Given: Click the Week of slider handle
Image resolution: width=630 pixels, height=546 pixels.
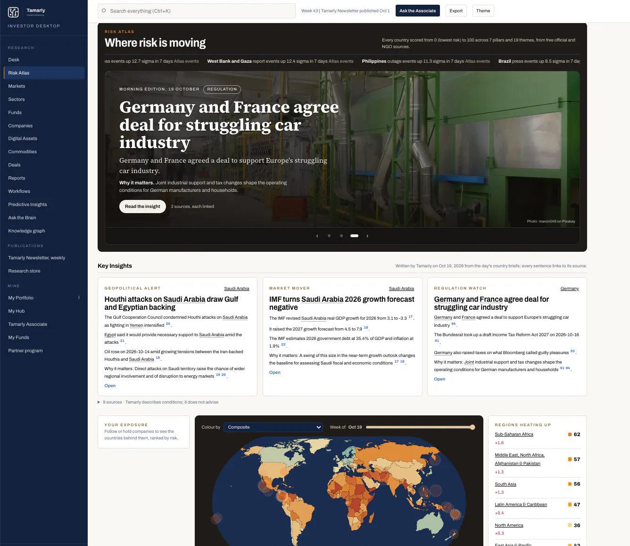Looking at the screenshot, I should click(x=472, y=427).
